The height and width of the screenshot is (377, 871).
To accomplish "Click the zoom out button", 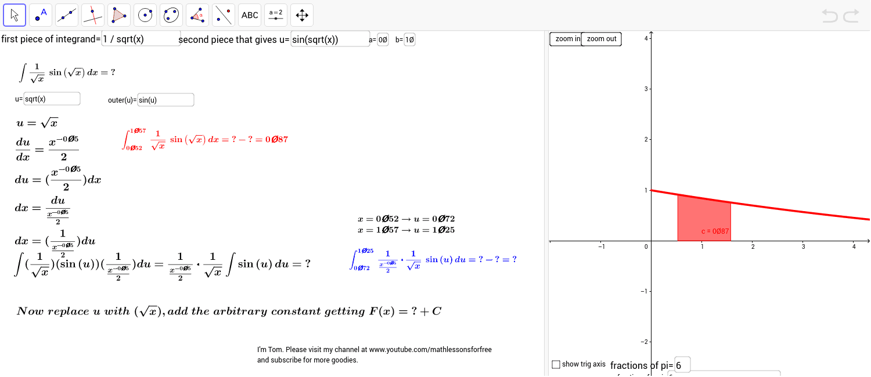I will point(602,39).
